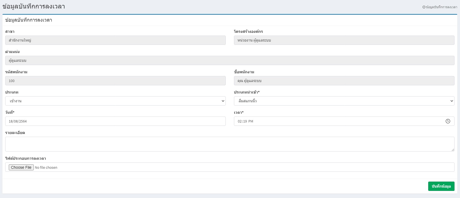Click the label วันที่*
The height and width of the screenshot is (198, 460).
point(10,112)
